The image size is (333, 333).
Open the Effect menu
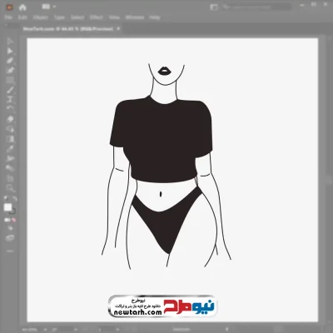tap(97, 17)
